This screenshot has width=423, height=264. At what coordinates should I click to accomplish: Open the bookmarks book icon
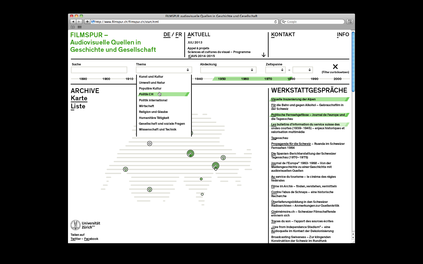(73, 27)
